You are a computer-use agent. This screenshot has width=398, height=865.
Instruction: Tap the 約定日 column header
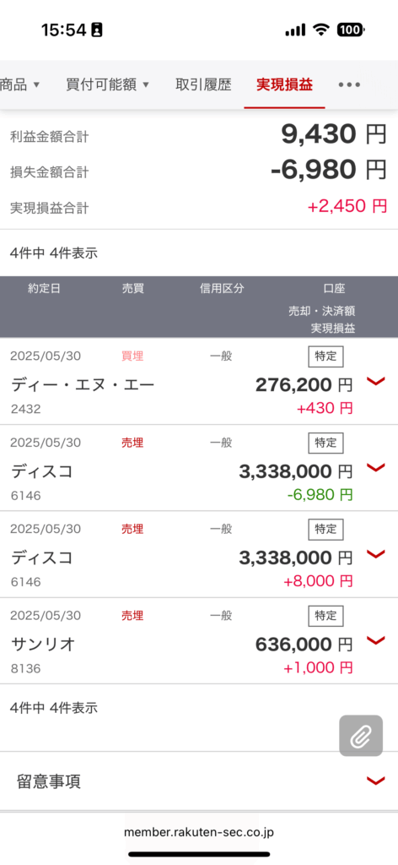coord(44,289)
